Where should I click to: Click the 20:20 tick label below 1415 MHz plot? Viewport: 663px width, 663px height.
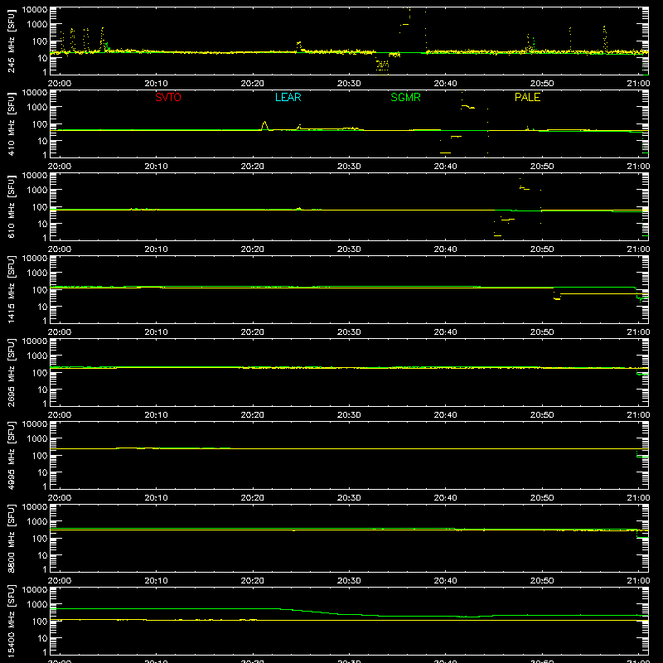point(253,332)
